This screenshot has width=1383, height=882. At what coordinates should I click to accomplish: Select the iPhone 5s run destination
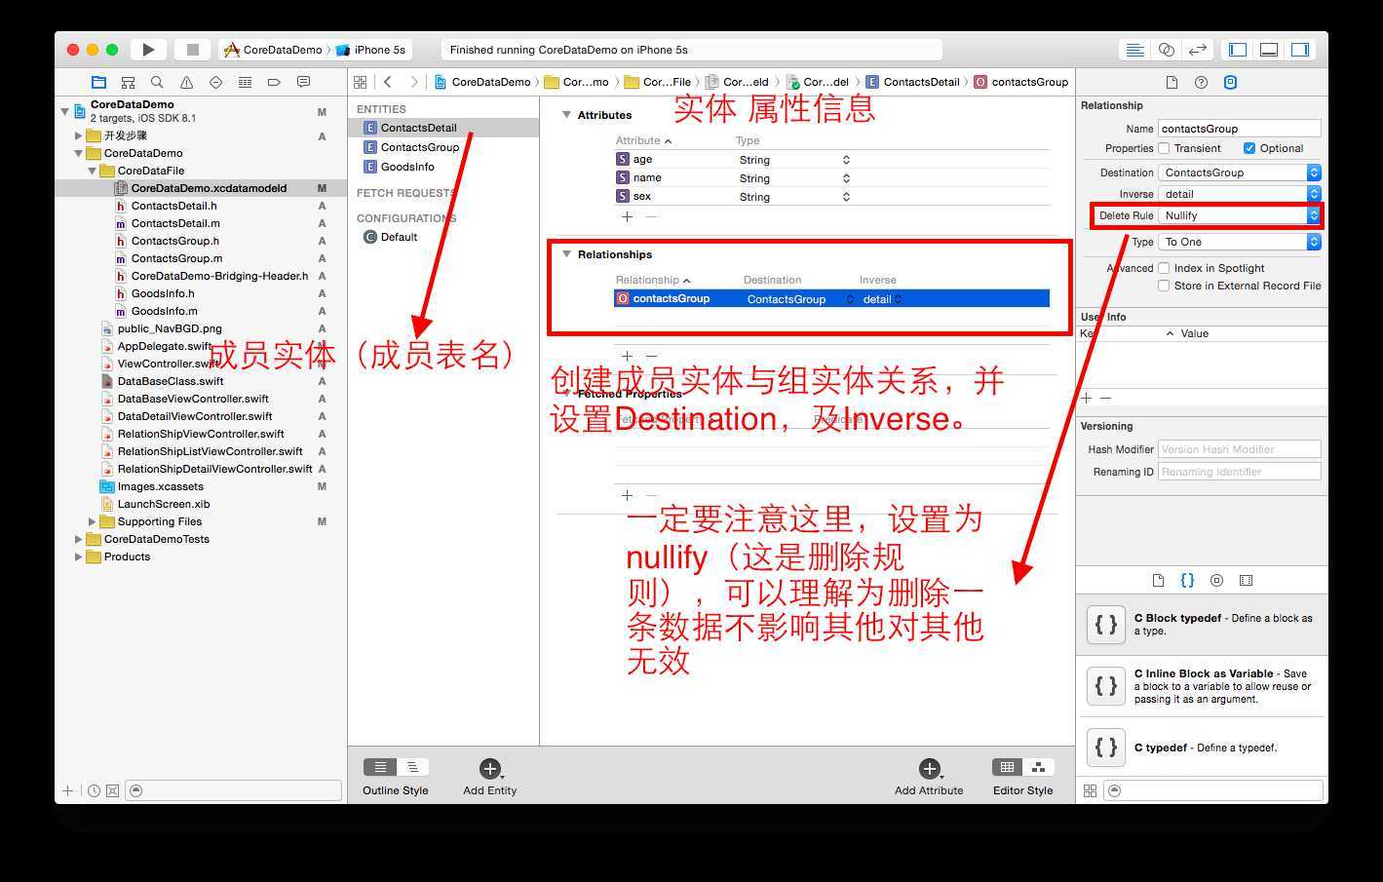371,50
